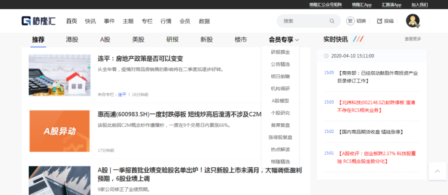Open 格隆汇公众号矩阵 top link
The image size is (448, 195).
coord(326,5)
